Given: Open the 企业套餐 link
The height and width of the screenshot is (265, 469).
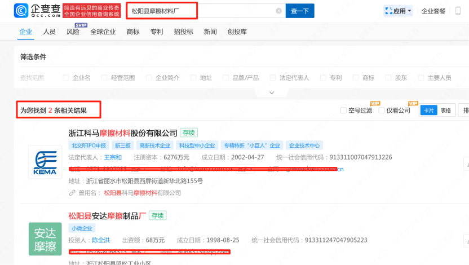Looking at the screenshot, I should 433,11.
